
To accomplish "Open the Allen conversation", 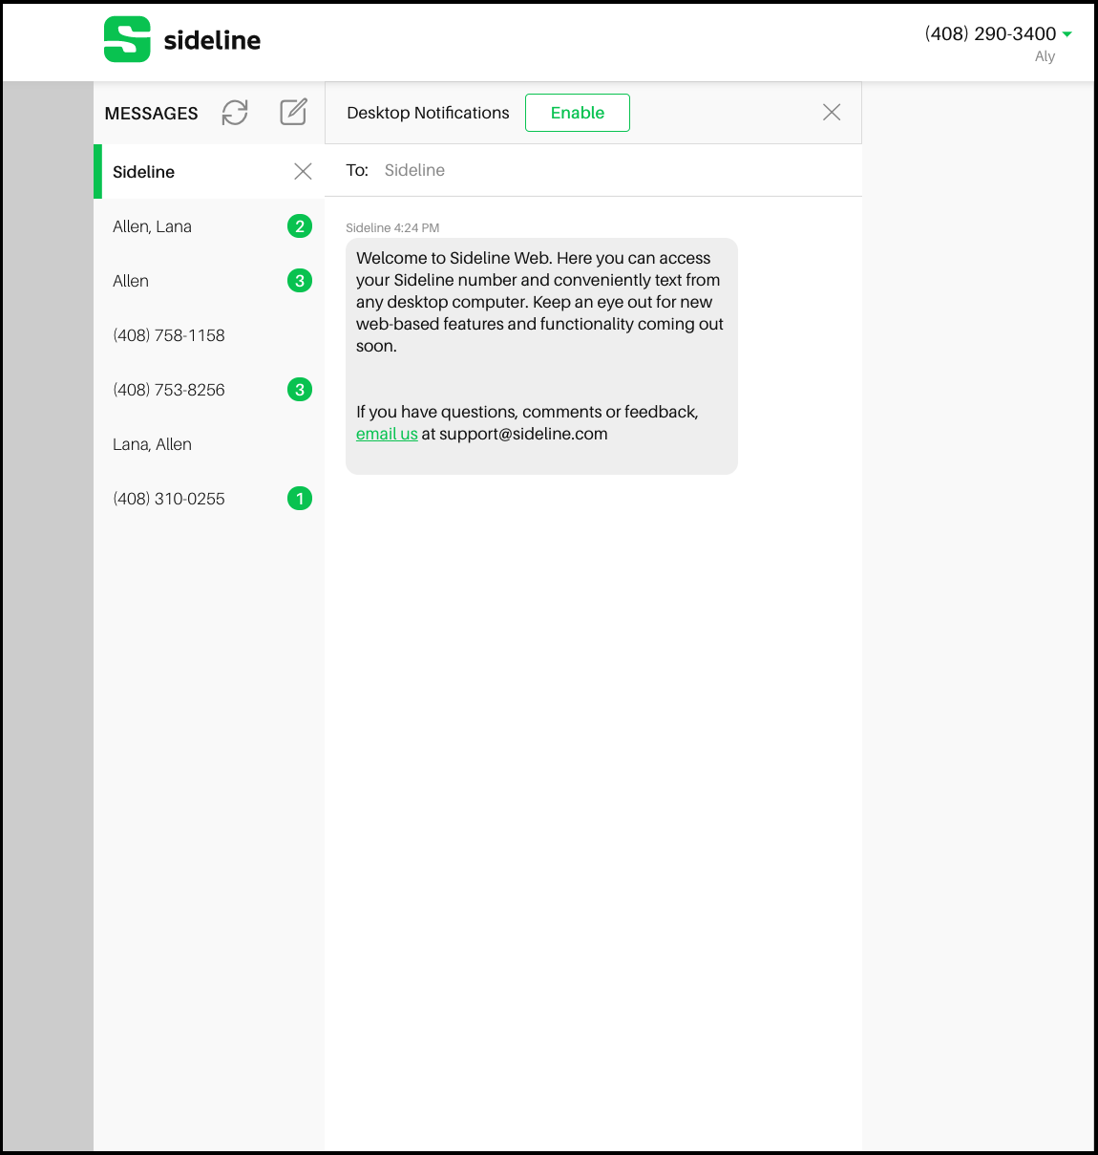I will click(x=209, y=281).
